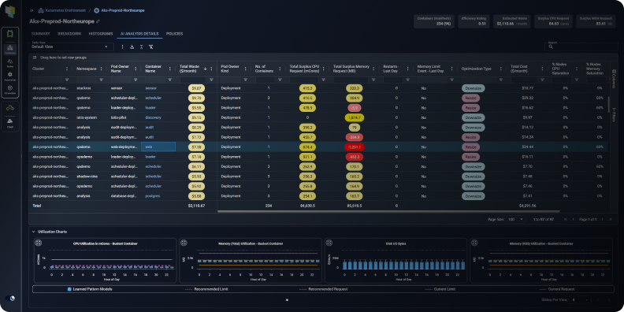Click the green book icon in sidebar
The image size is (624, 312).
click(10, 35)
